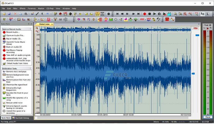
Task: Close the Tasks Pane panel
Action: coord(31,24)
